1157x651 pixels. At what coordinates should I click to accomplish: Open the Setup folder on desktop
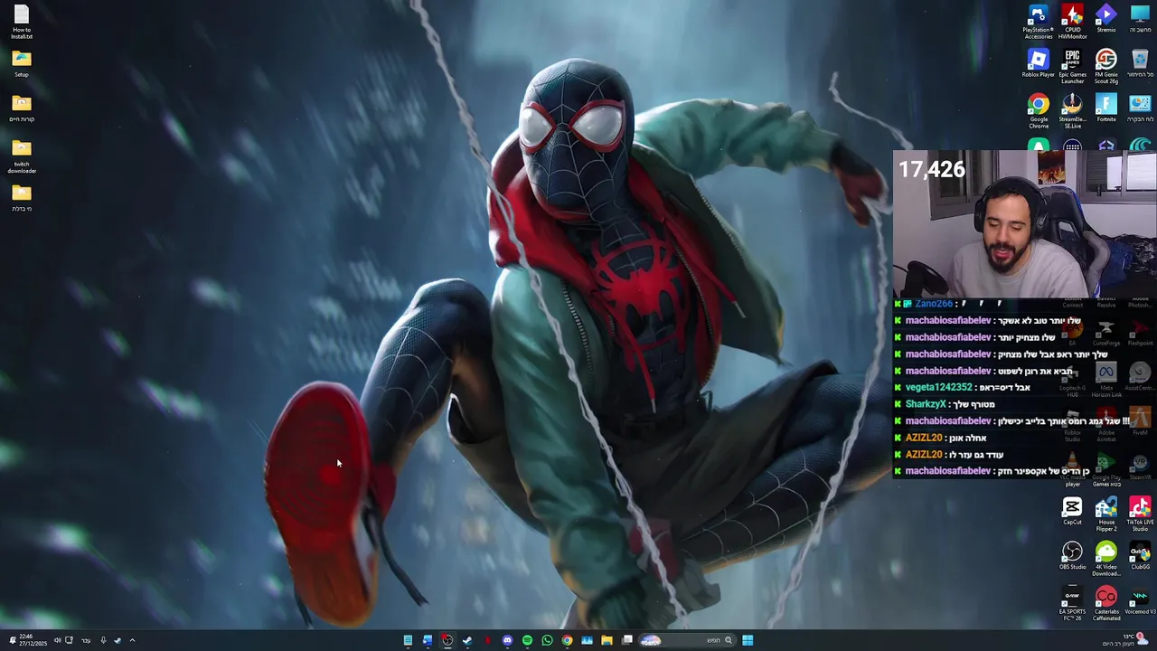22,64
